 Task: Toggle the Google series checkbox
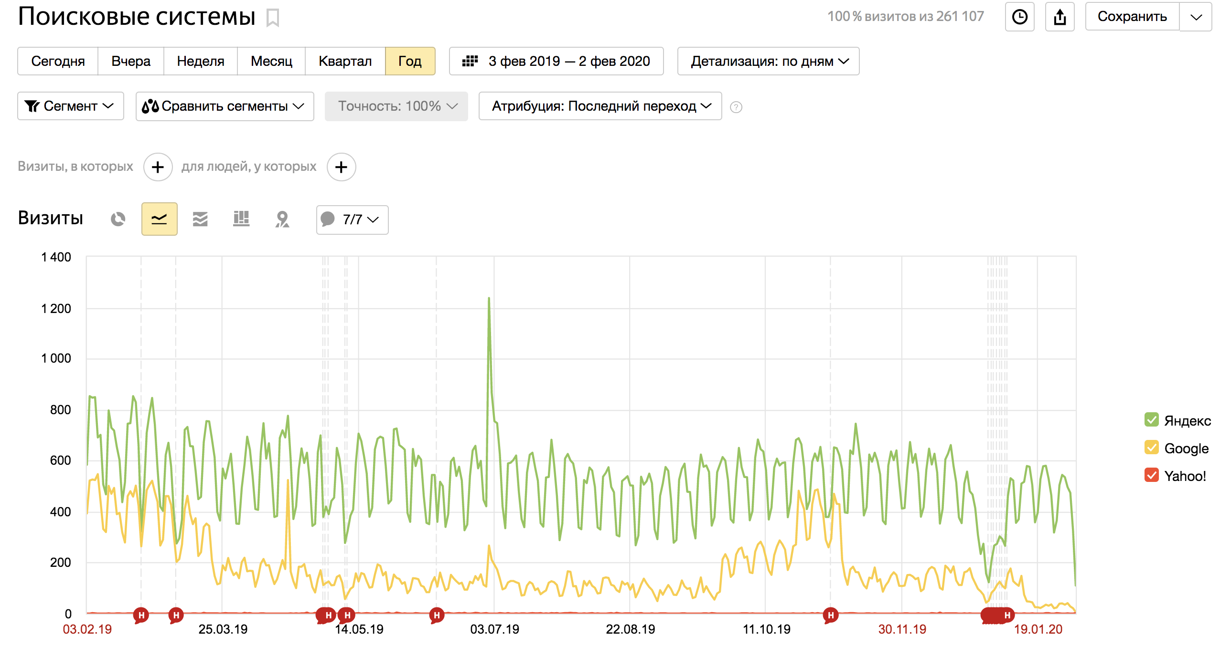(x=1152, y=448)
